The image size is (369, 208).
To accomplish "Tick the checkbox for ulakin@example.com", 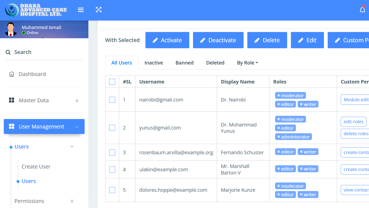I will click(x=112, y=169).
